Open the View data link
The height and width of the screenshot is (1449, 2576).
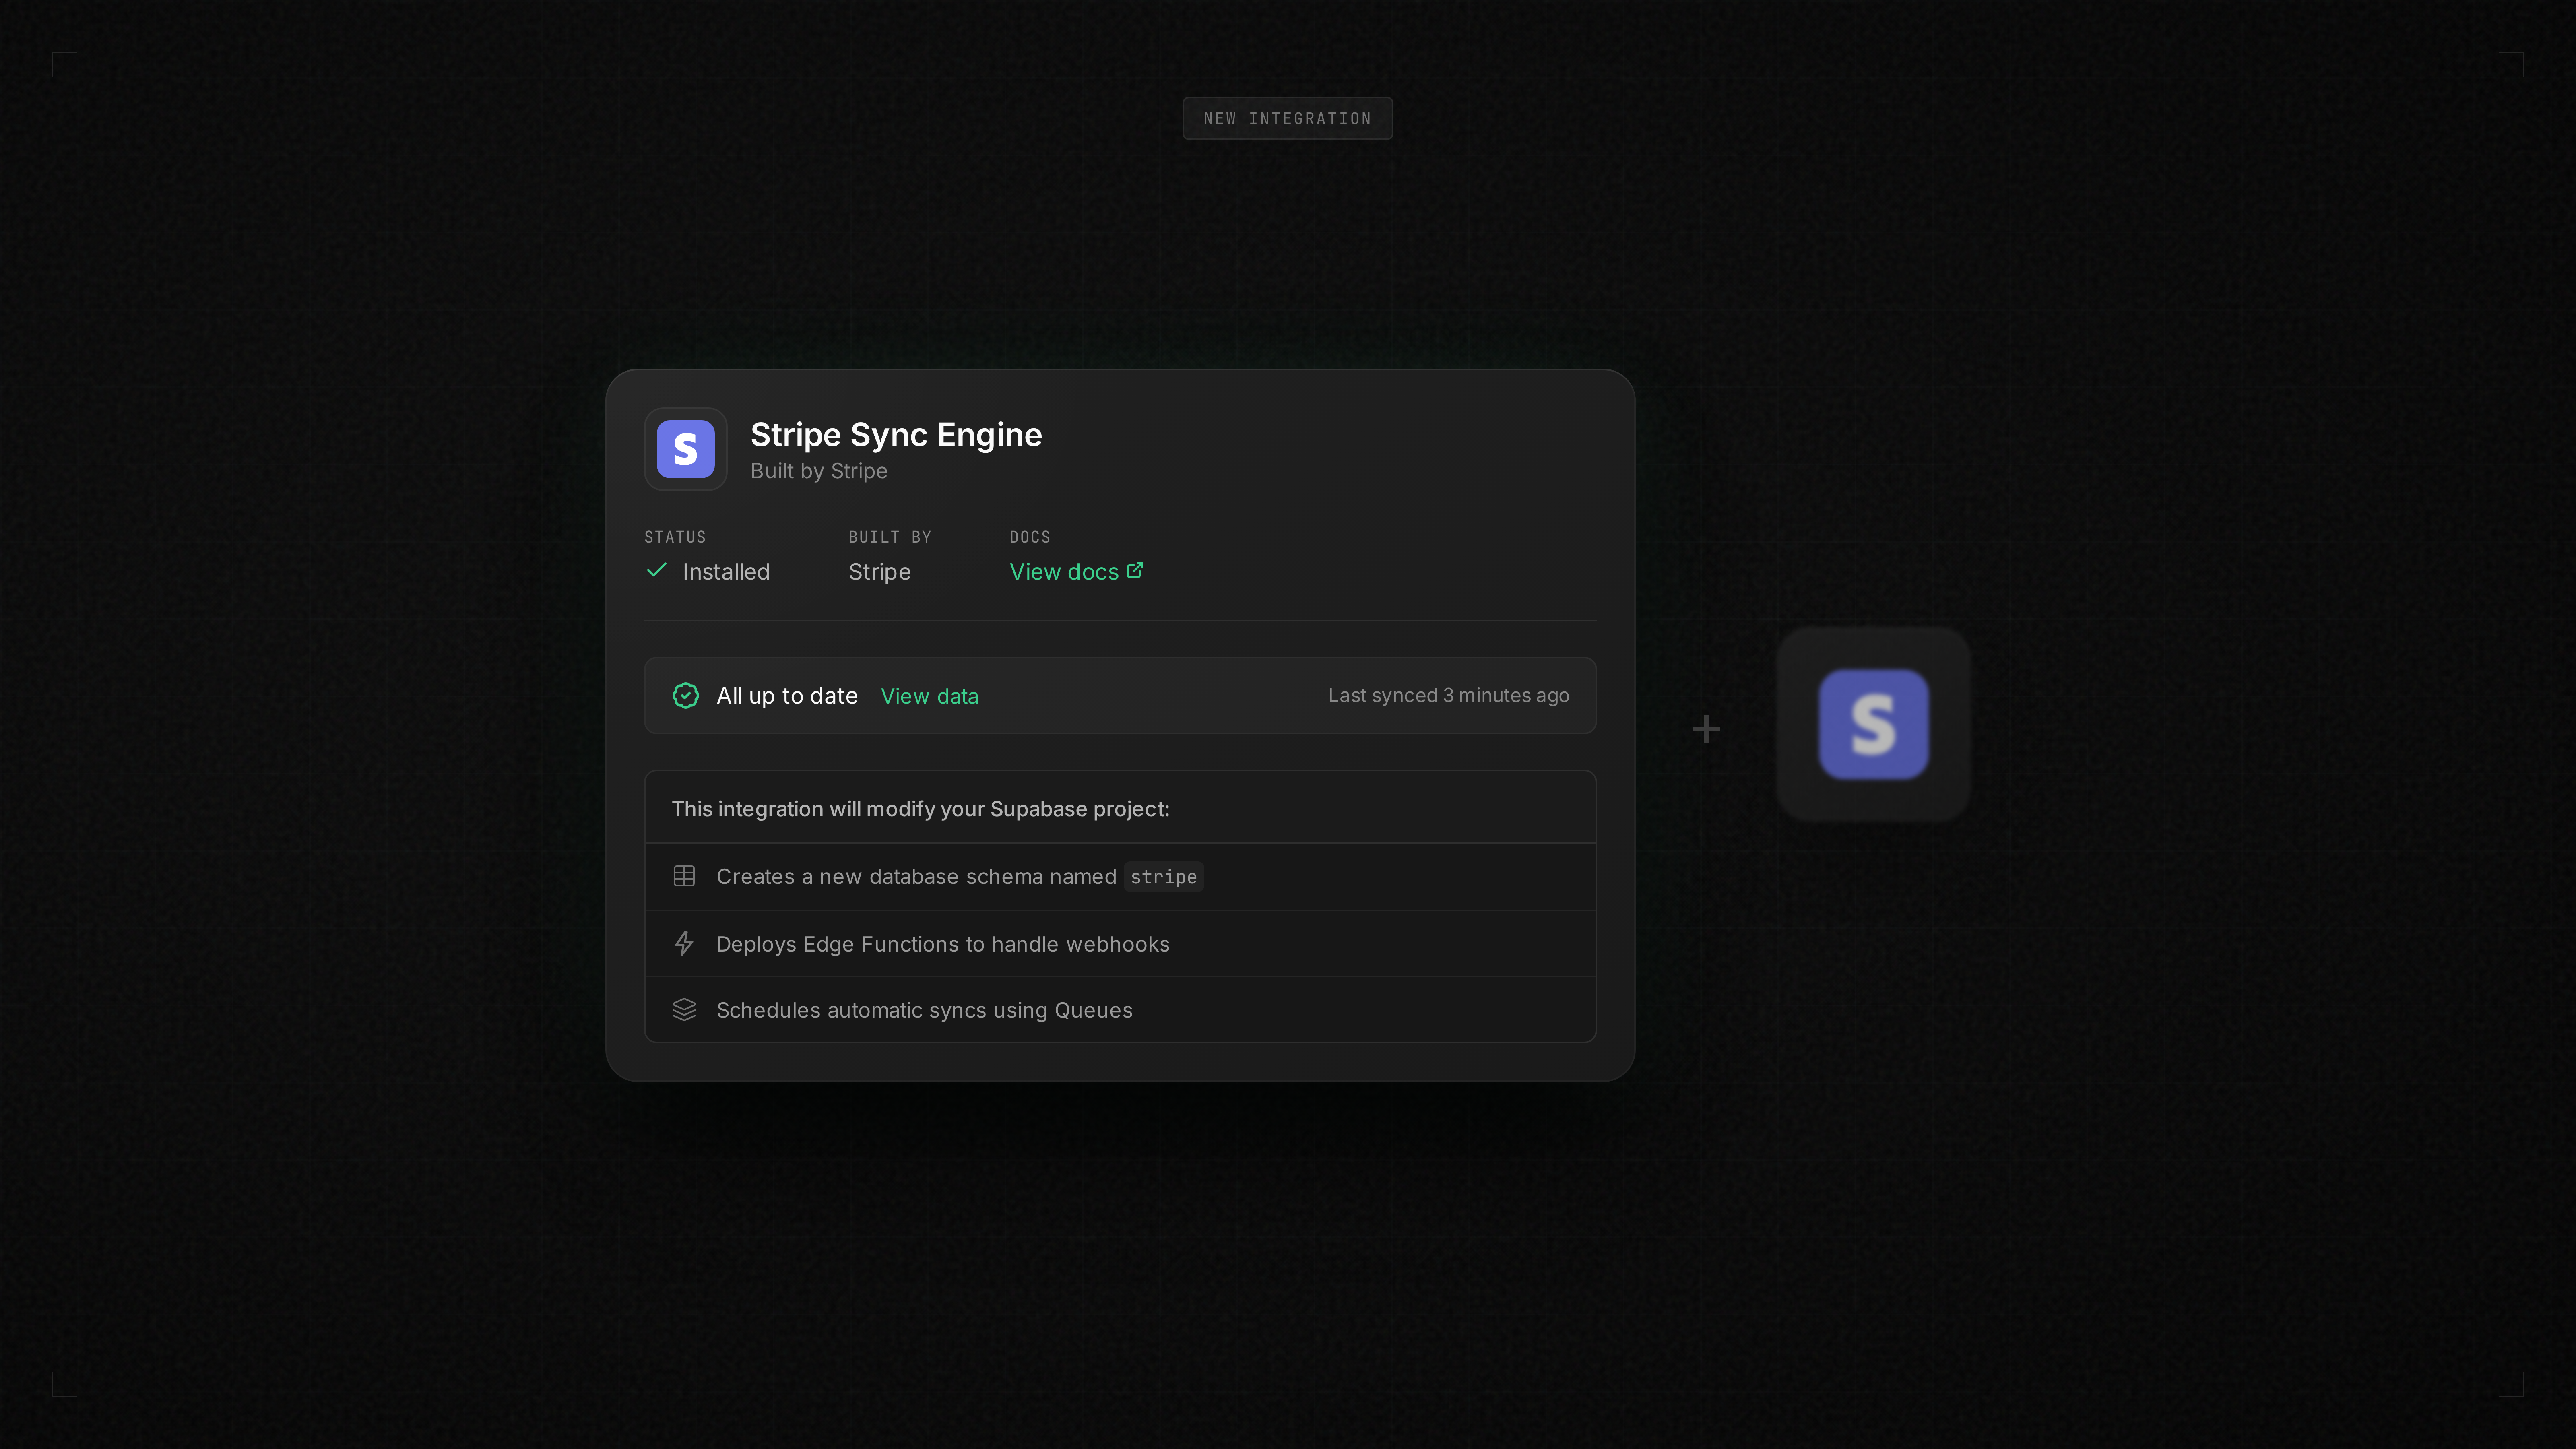tap(929, 696)
